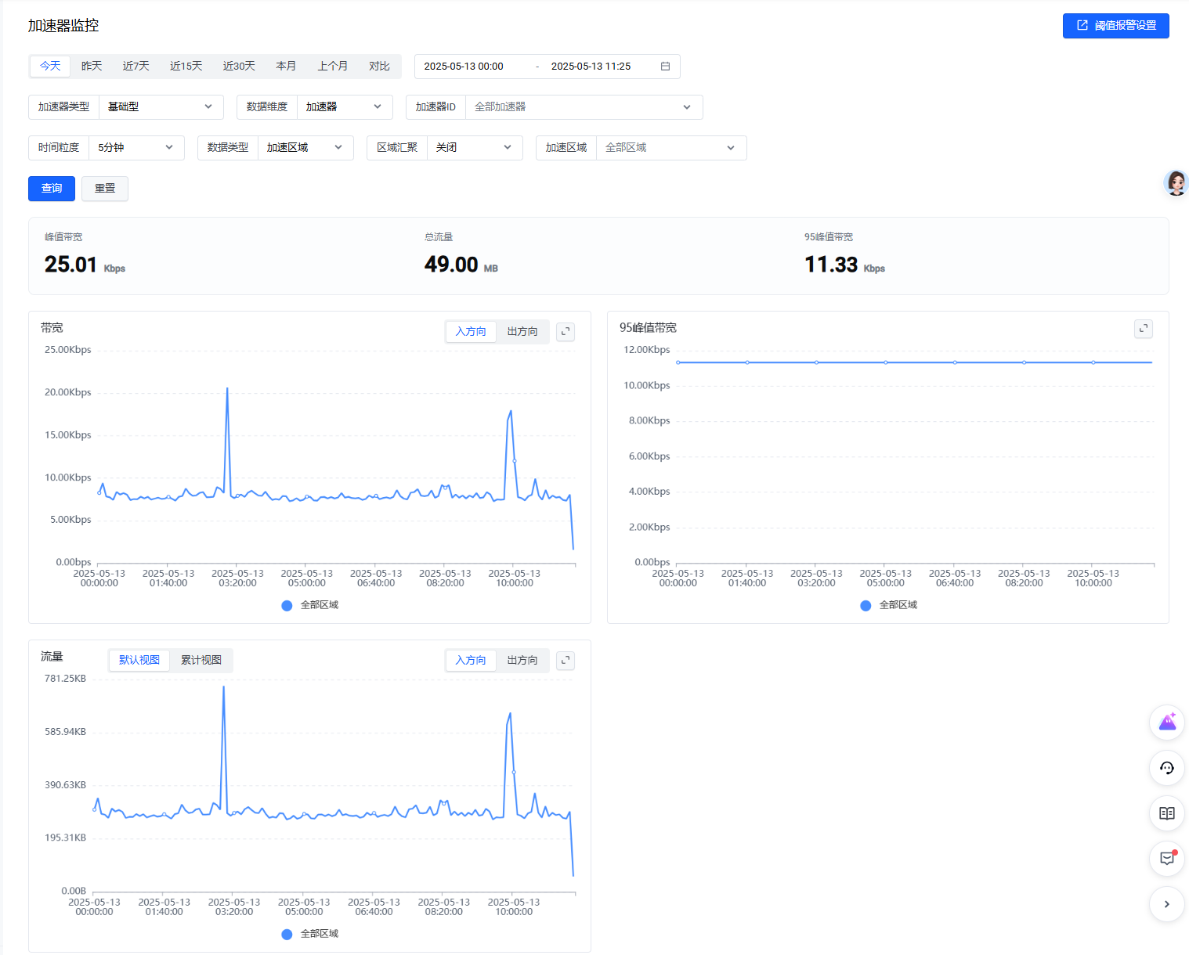Collapse the floating sidebar arrow
This screenshot has height=955, width=1189.
pyautogui.click(x=1166, y=904)
